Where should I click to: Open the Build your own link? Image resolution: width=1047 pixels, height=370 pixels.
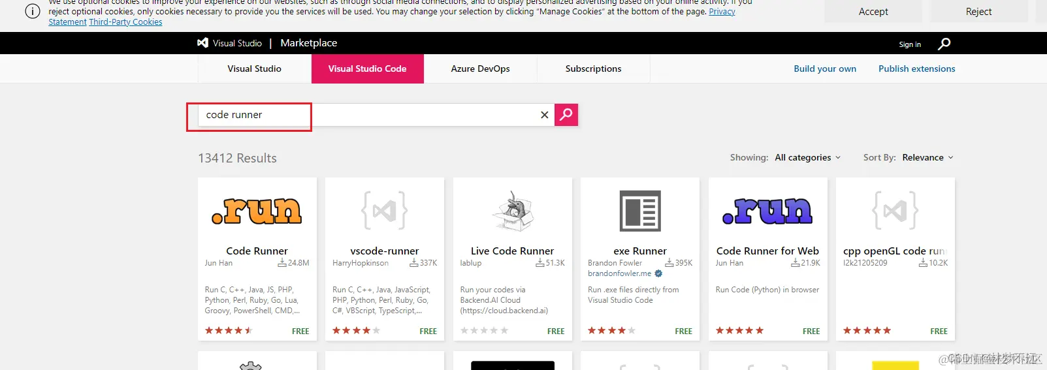click(825, 69)
